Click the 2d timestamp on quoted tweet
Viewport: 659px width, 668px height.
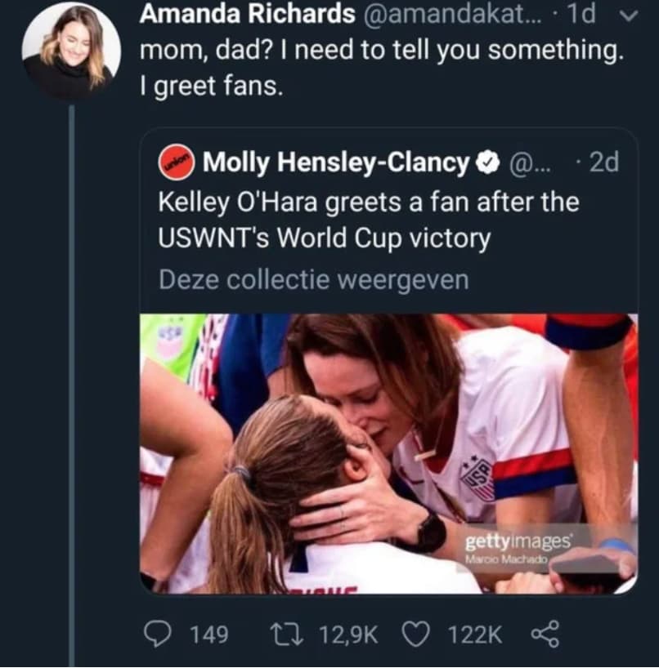click(603, 163)
